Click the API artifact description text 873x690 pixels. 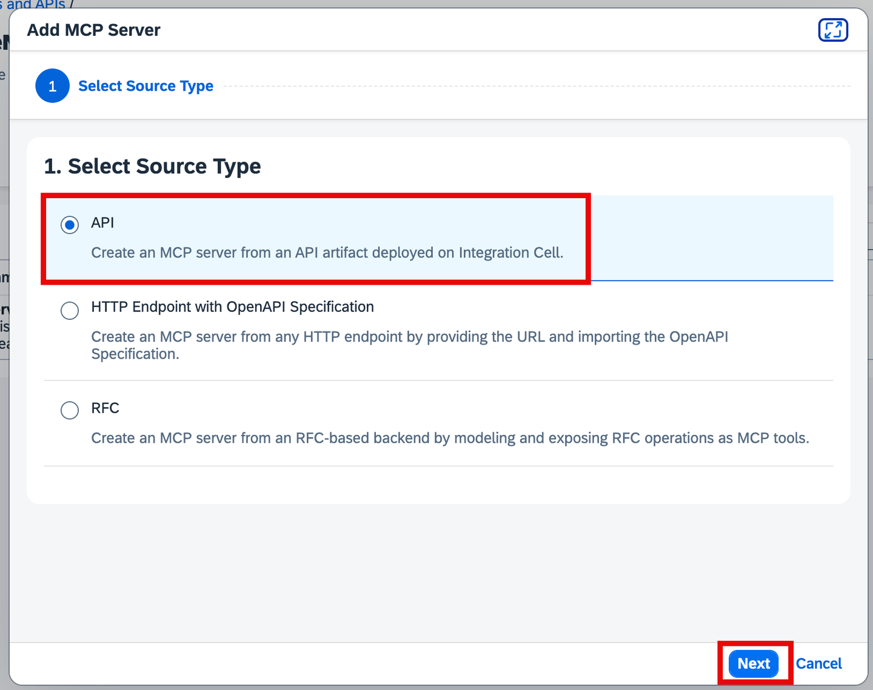[x=327, y=253]
